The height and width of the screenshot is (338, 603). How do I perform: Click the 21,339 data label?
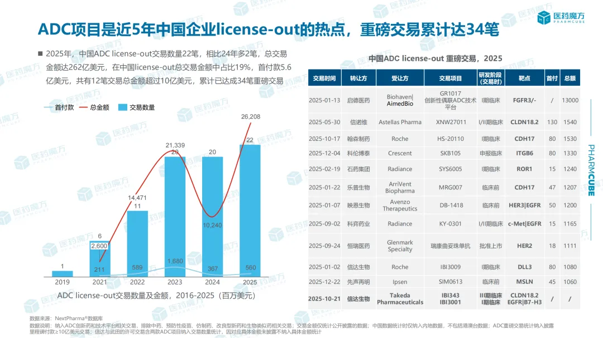tap(175, 145)
